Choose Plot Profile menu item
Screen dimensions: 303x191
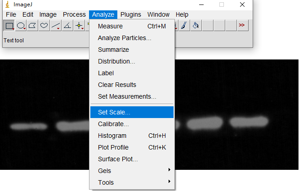click(113, 147)
